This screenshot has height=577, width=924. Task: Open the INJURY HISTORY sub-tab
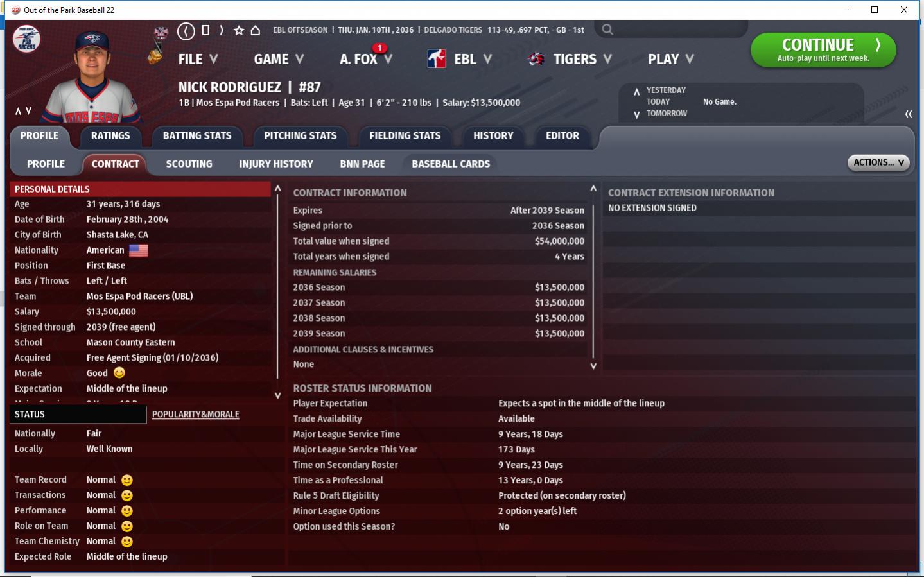click(276, 164)
